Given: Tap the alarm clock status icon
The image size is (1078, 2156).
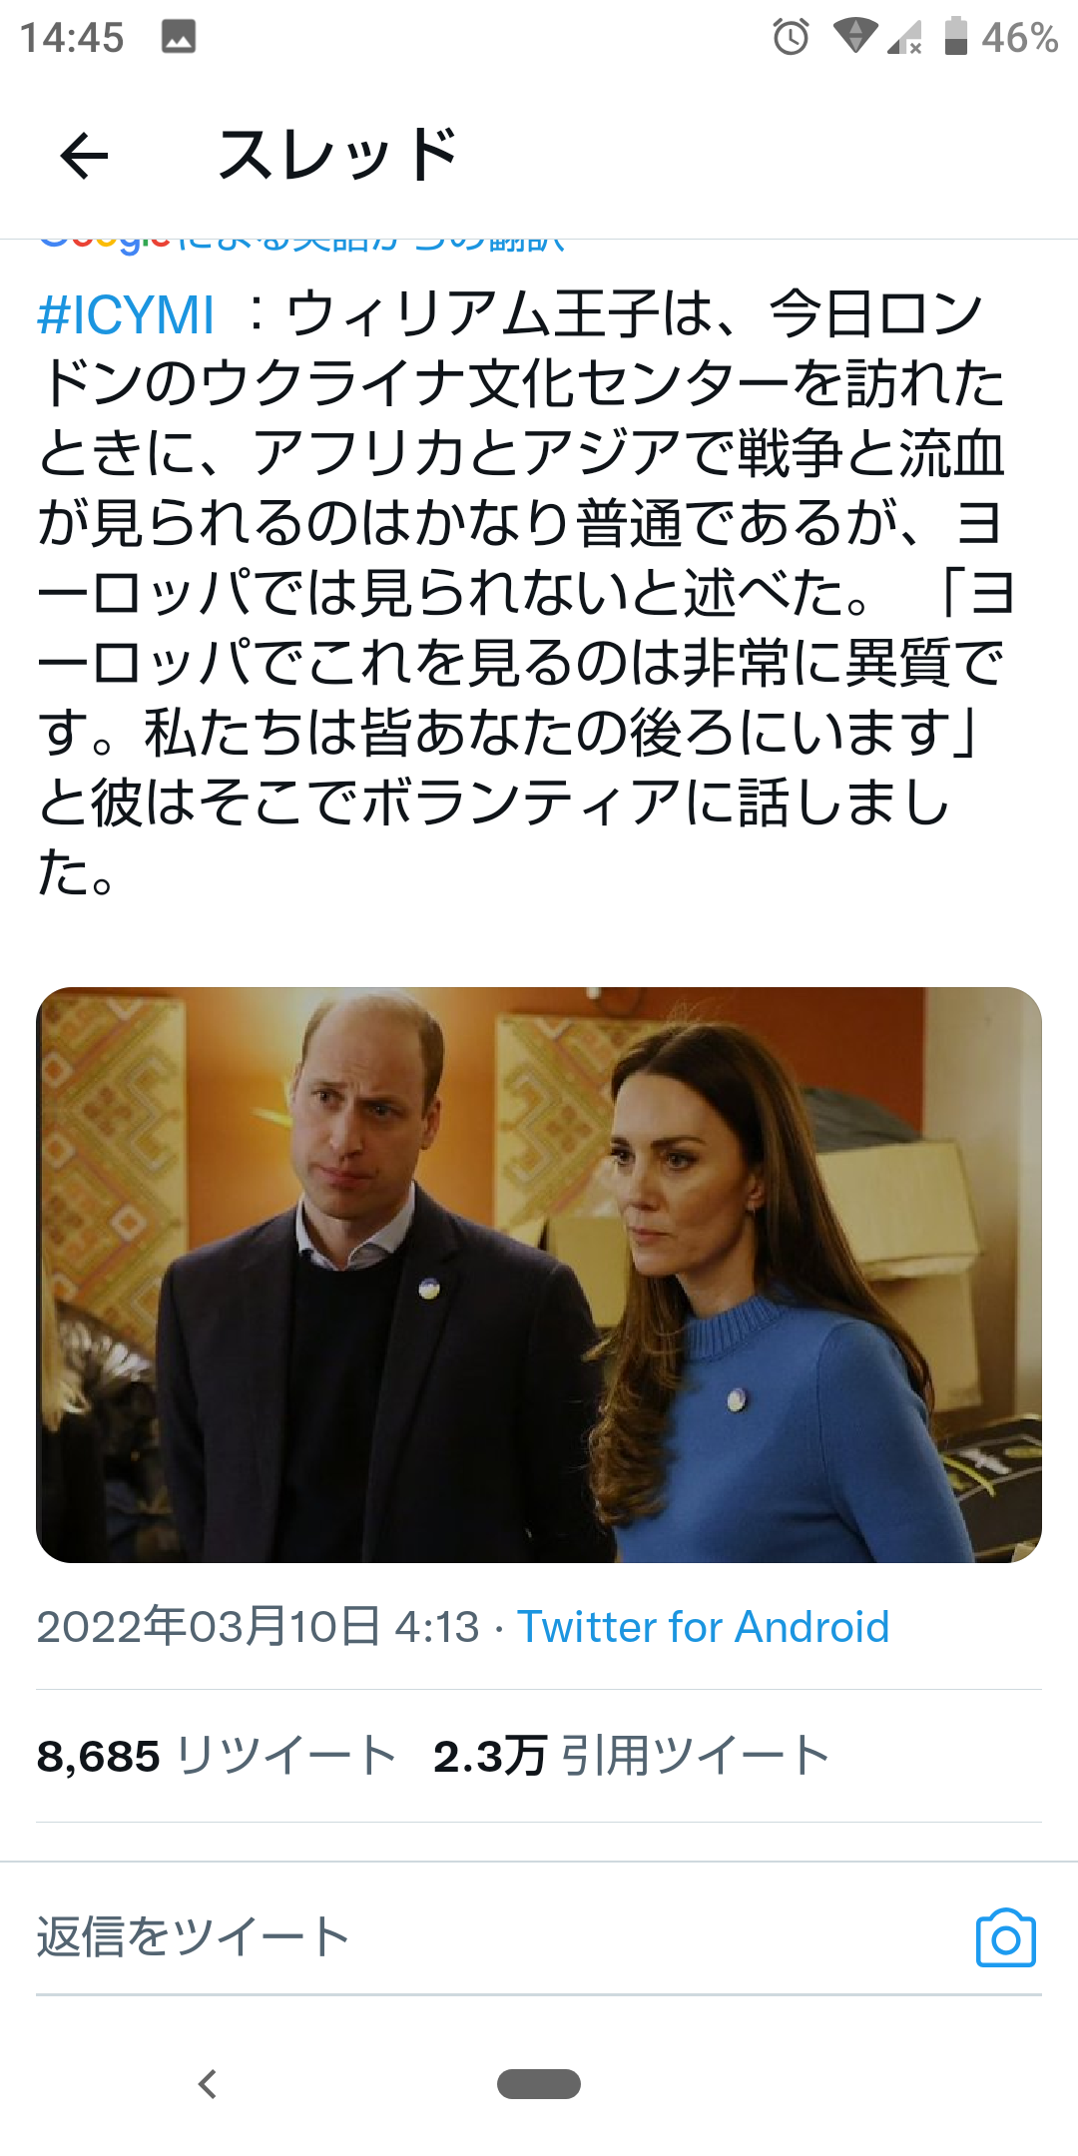Looking at the screenshot, I should (791, 37).
